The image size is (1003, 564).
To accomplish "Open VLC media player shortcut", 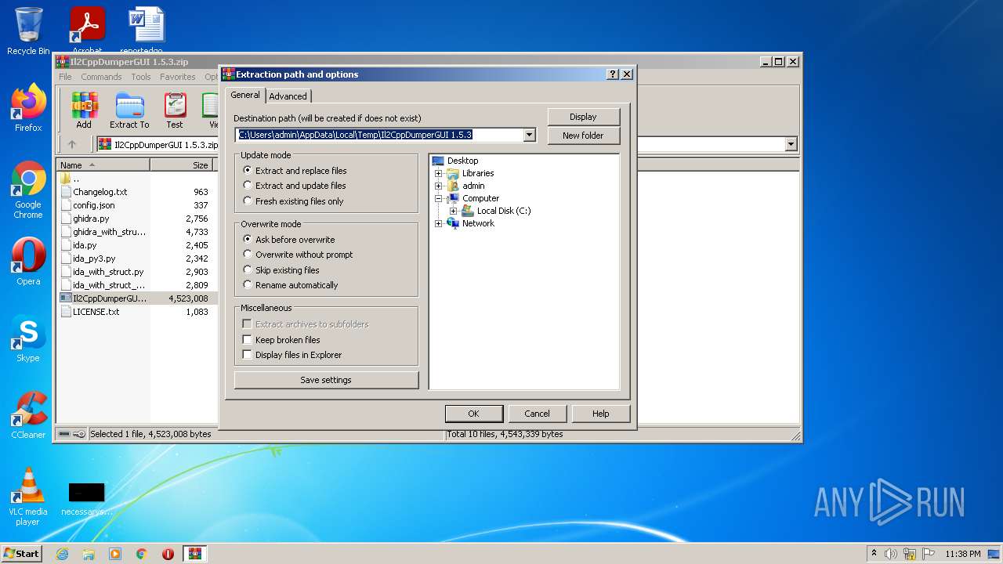I will pos(28,497).
